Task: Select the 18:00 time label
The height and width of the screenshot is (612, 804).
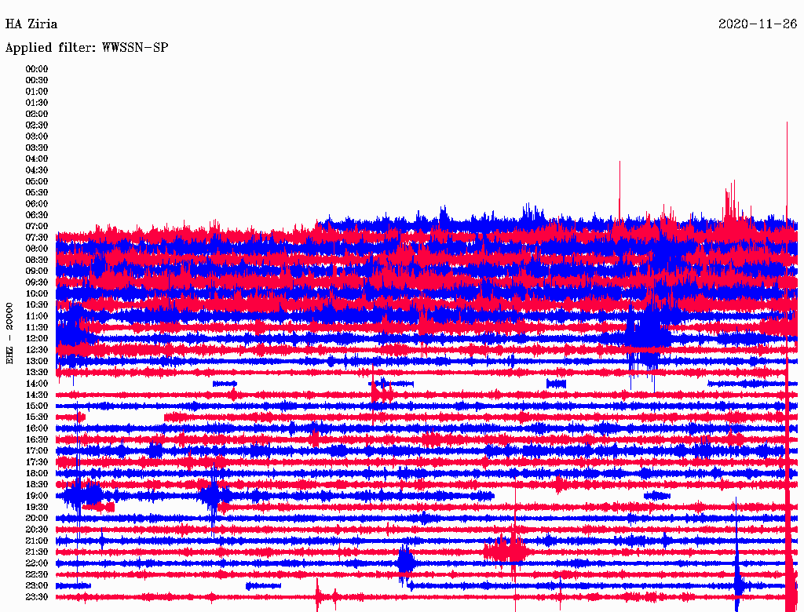Action: 37,474
